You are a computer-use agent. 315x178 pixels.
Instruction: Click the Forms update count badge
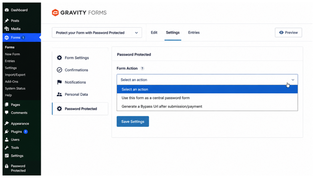click(23, 38)
